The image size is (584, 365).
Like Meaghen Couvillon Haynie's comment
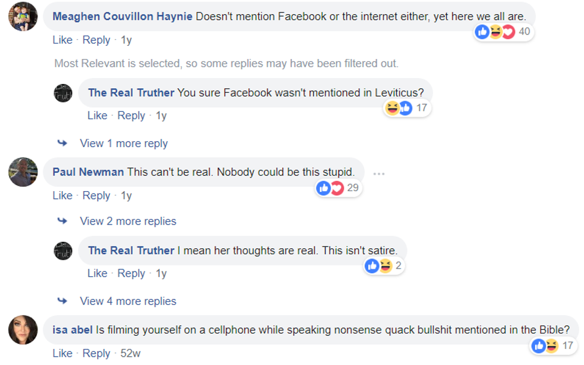62,40
